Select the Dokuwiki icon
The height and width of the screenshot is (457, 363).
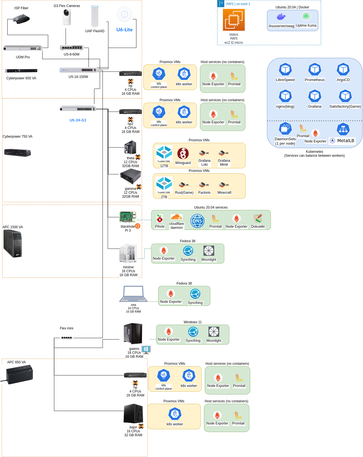pyautogui.click(x=258, y=219)
